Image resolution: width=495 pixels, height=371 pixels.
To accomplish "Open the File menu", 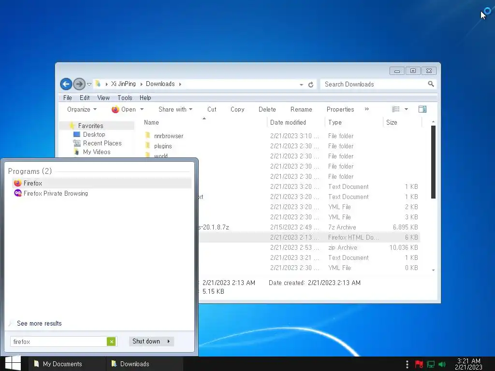I will (x=67, y=98).
